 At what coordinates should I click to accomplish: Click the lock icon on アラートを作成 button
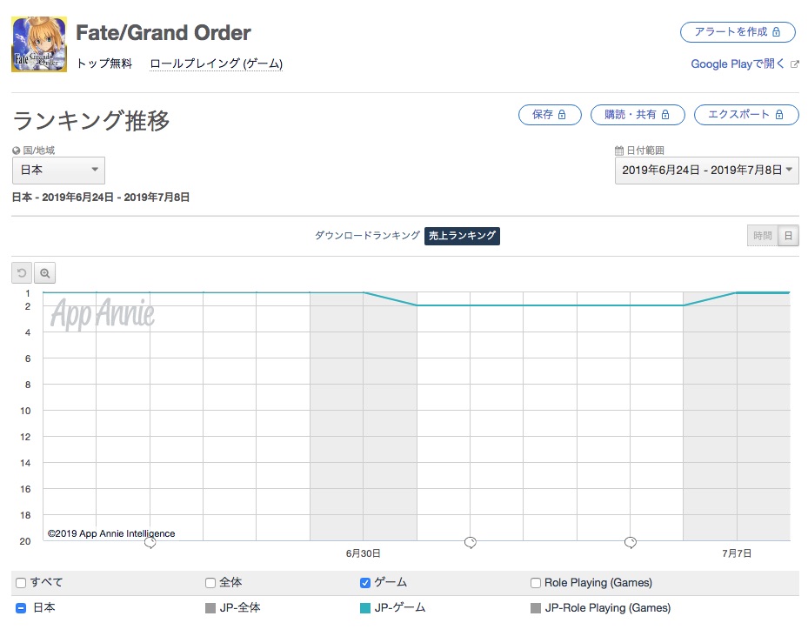(776, 32)
